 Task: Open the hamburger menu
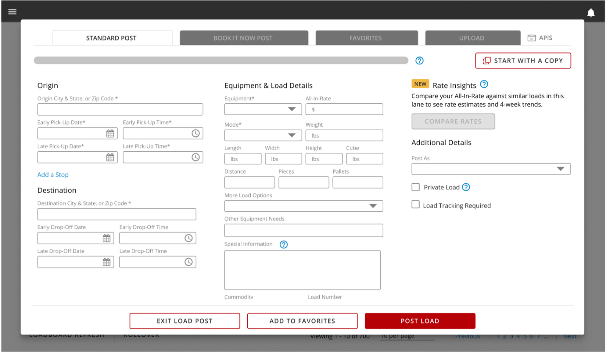click(x=12, y=12)
